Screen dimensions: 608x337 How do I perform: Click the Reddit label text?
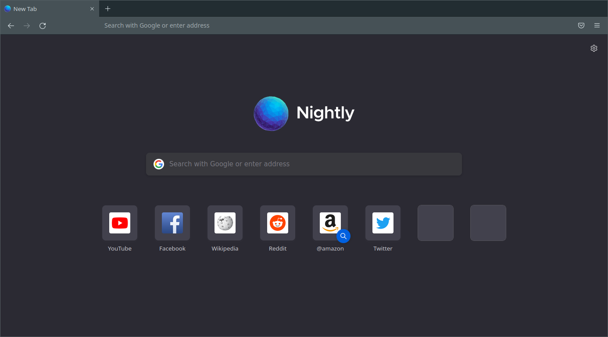[x=278, y=248]
